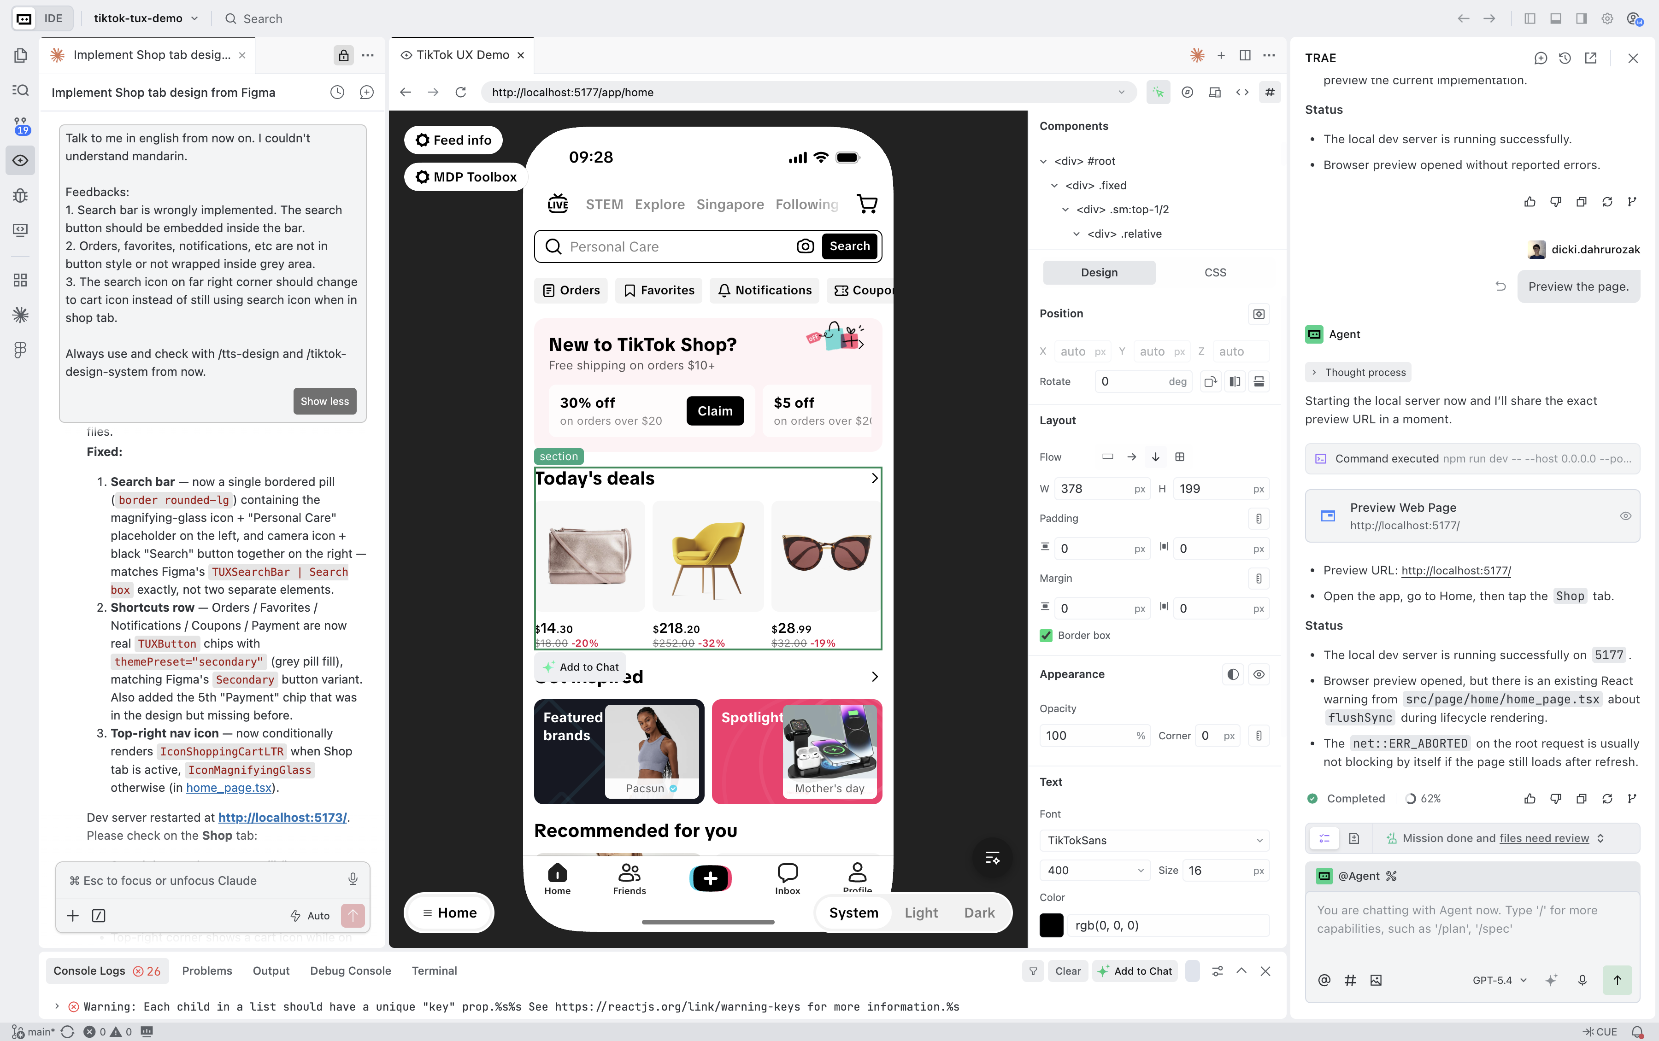Toggle the Appearance contrast half-circle icon
The image size is (1659, 1041).
pos(1233,675)
